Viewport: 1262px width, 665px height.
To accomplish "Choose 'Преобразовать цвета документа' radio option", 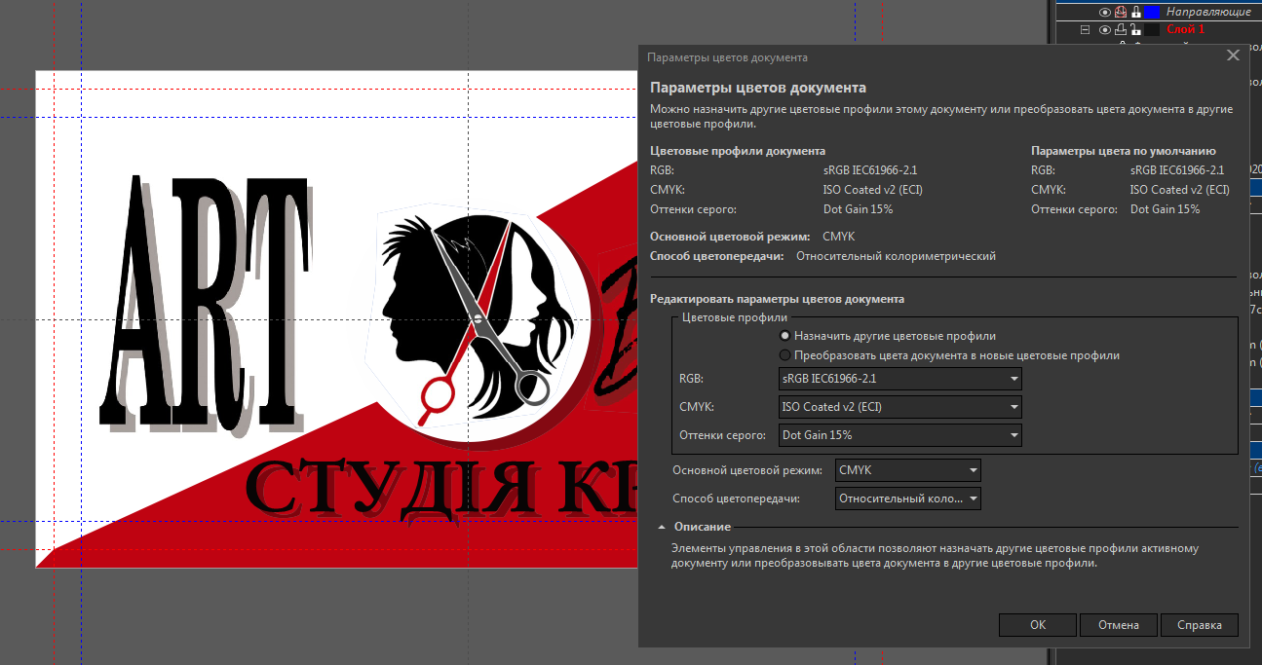I will [784, 355].
